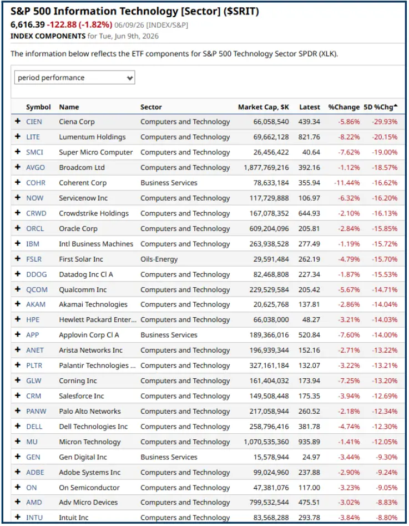
Task: Open the LITE symbol link
Action: click(x=33, y=137)
